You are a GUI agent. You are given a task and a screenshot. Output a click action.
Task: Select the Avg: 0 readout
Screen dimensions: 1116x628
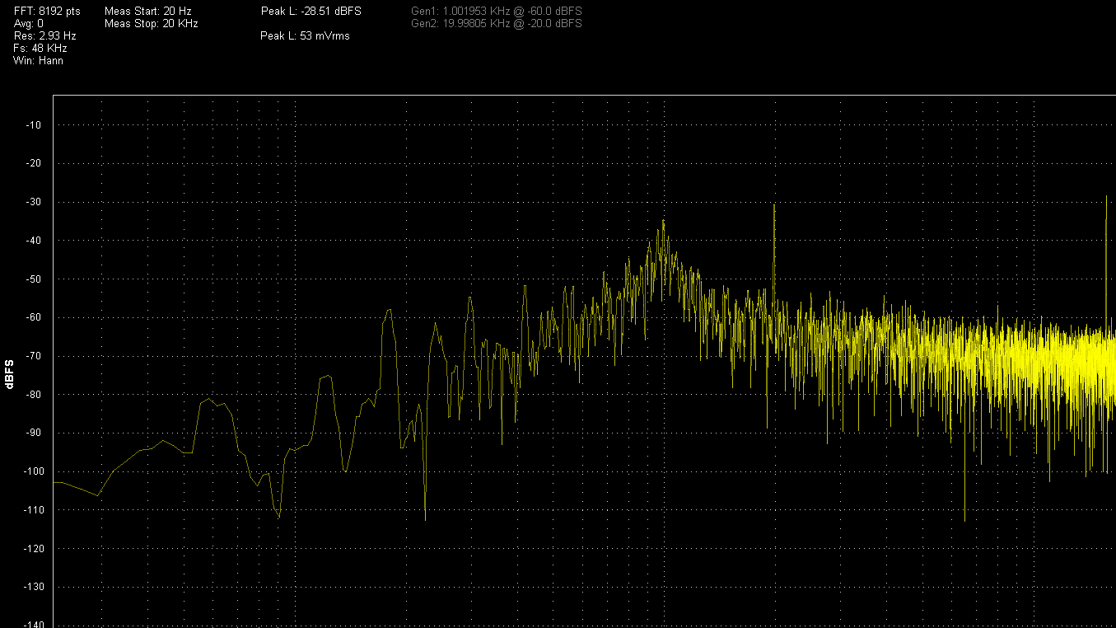click(29, 24)
